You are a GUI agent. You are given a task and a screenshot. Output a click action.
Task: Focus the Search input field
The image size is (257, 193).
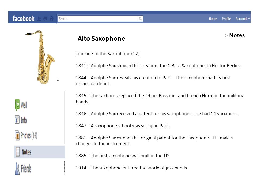click(x=98, y=18)
